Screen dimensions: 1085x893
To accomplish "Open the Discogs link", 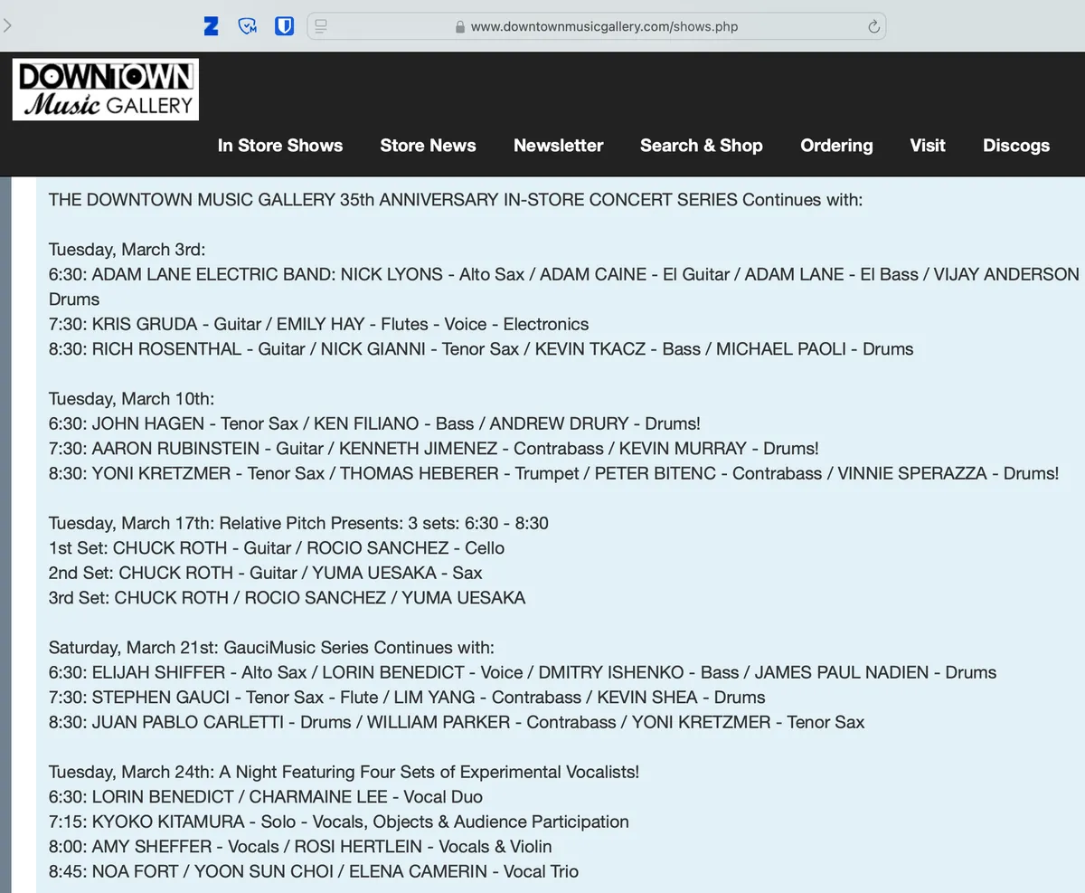I will 1016,146.
